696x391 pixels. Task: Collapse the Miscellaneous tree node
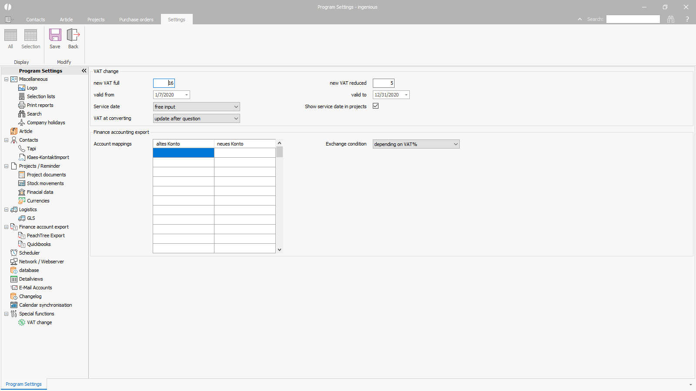pyautogui.click(x=6, y=79)
